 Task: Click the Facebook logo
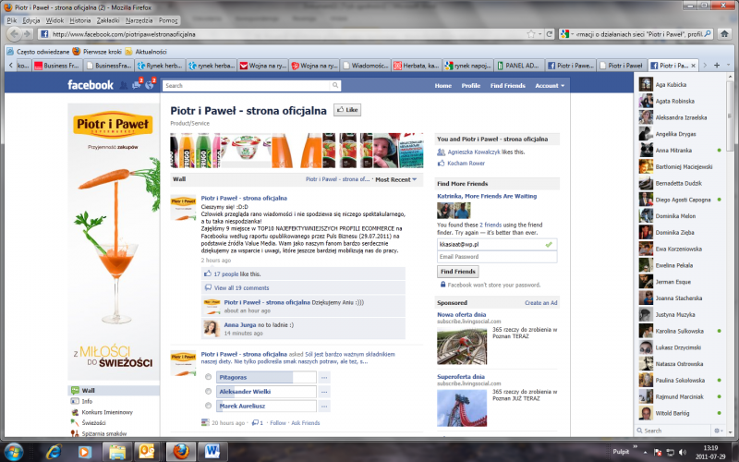coord(91,85)
